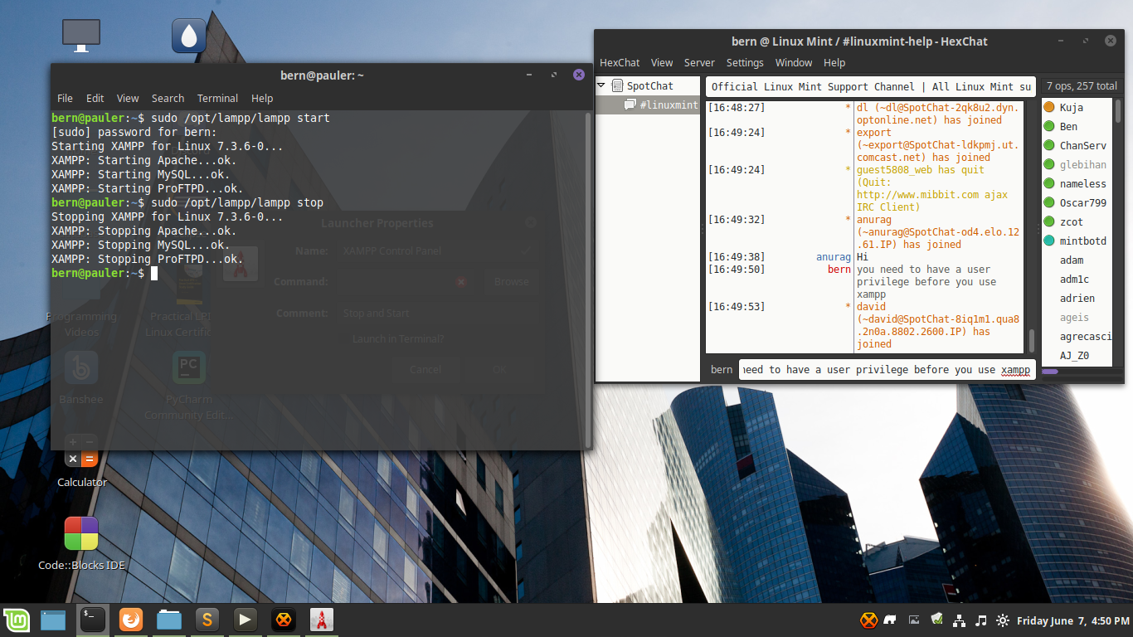
Task: Click the purple horizontal scrollbar under user list
Action: pos(1050,372)
